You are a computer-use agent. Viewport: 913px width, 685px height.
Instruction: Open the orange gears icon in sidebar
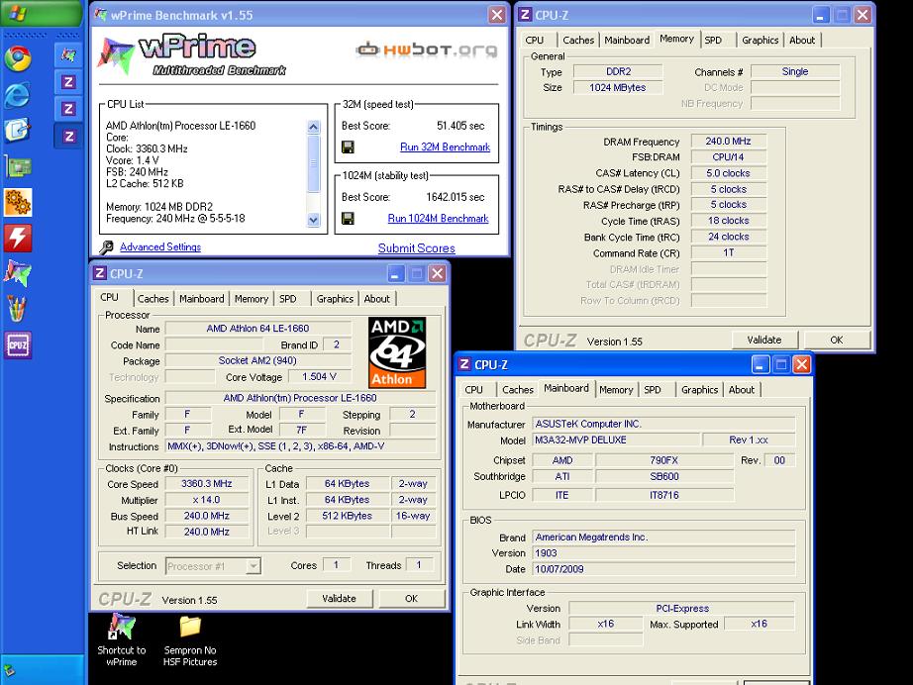(x=18, y=202)
